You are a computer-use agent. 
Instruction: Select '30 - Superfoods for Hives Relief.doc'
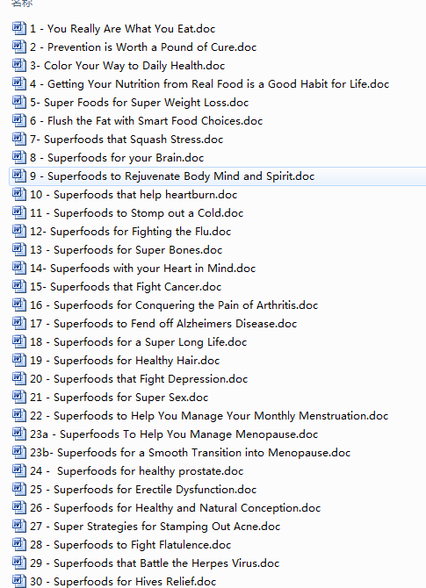point(123,582)
